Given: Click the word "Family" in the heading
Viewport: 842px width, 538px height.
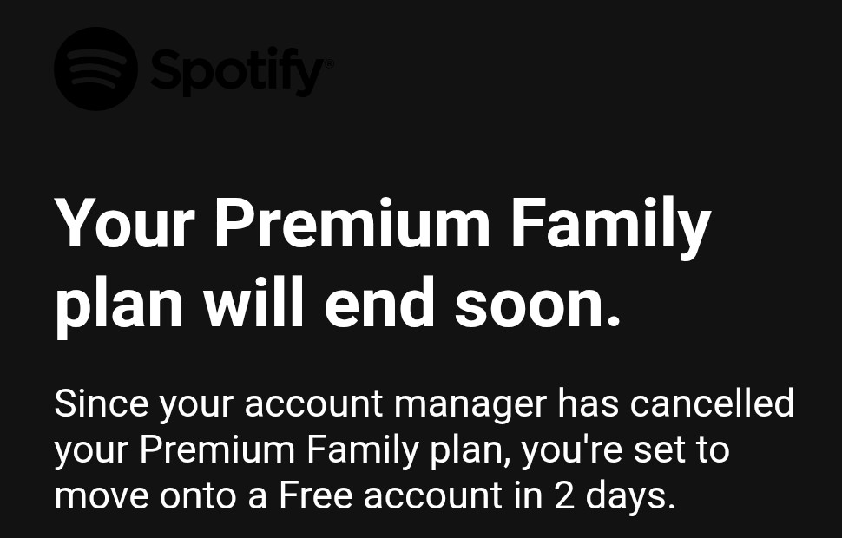Looking at the screenshot, I should click(609, 224).
